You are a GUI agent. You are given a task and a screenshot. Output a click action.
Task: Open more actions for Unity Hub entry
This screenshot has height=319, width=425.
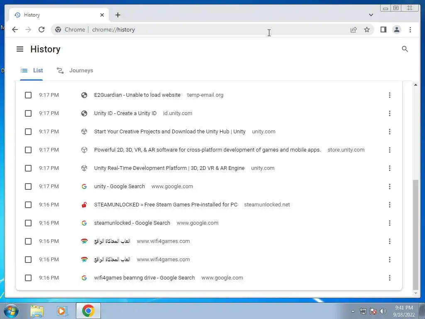389,132
